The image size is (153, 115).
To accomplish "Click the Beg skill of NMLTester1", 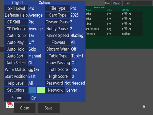I will [x=109, y=29].
